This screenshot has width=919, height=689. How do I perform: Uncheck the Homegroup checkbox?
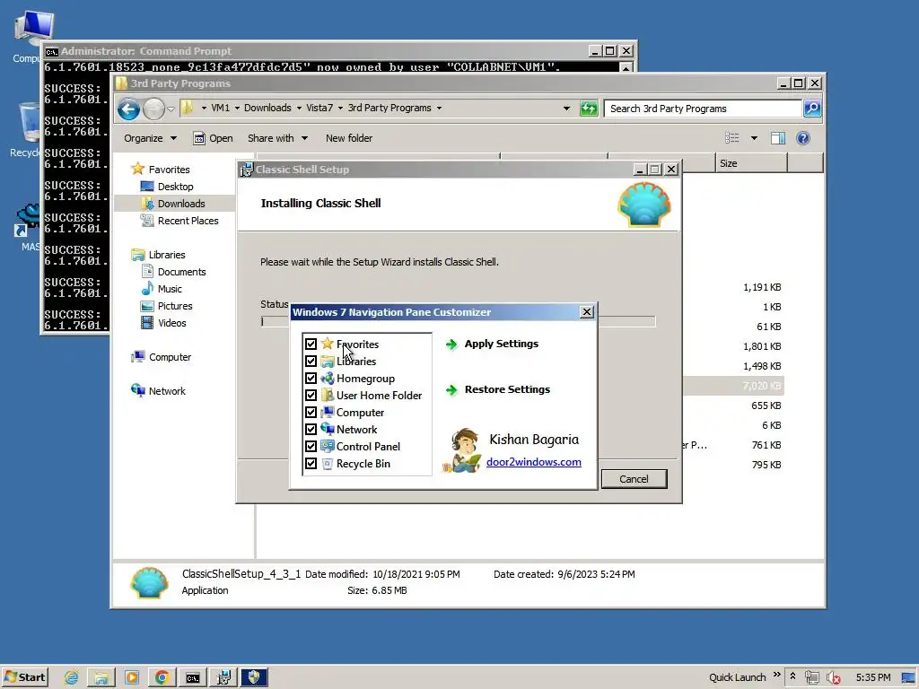(311, 379)
